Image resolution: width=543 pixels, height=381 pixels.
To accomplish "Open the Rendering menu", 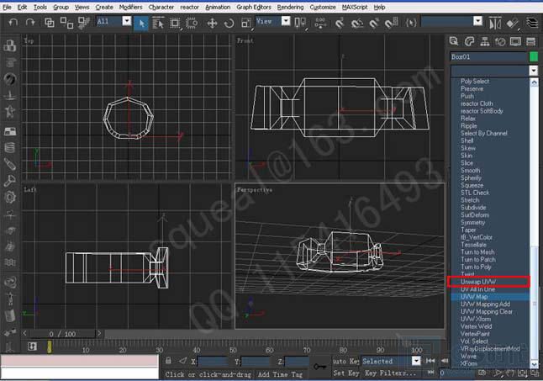I will click(290, 8).
